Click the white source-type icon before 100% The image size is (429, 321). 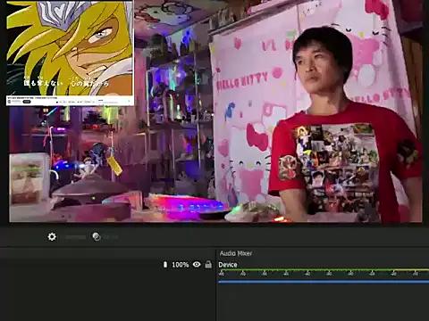165,264
